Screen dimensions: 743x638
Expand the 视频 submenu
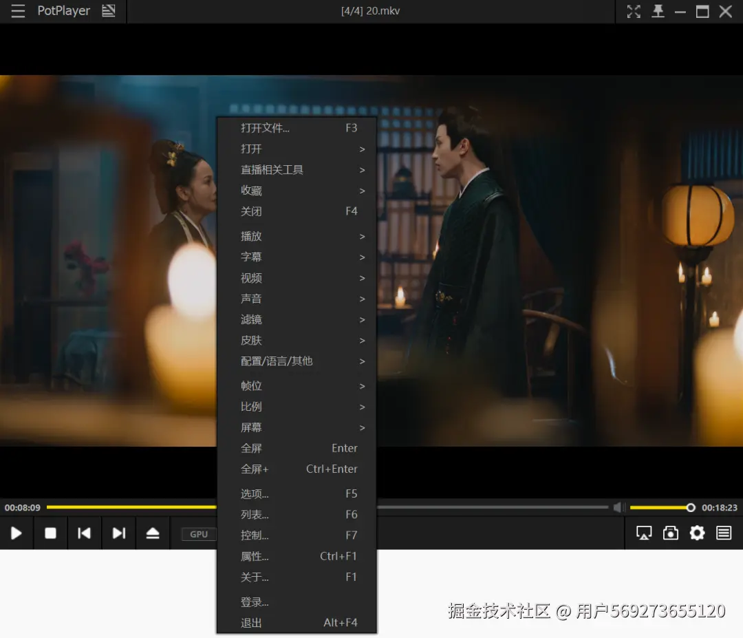[297, 278]
